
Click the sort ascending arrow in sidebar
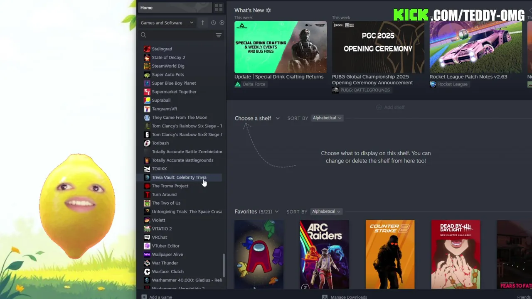tap(203, 23)
